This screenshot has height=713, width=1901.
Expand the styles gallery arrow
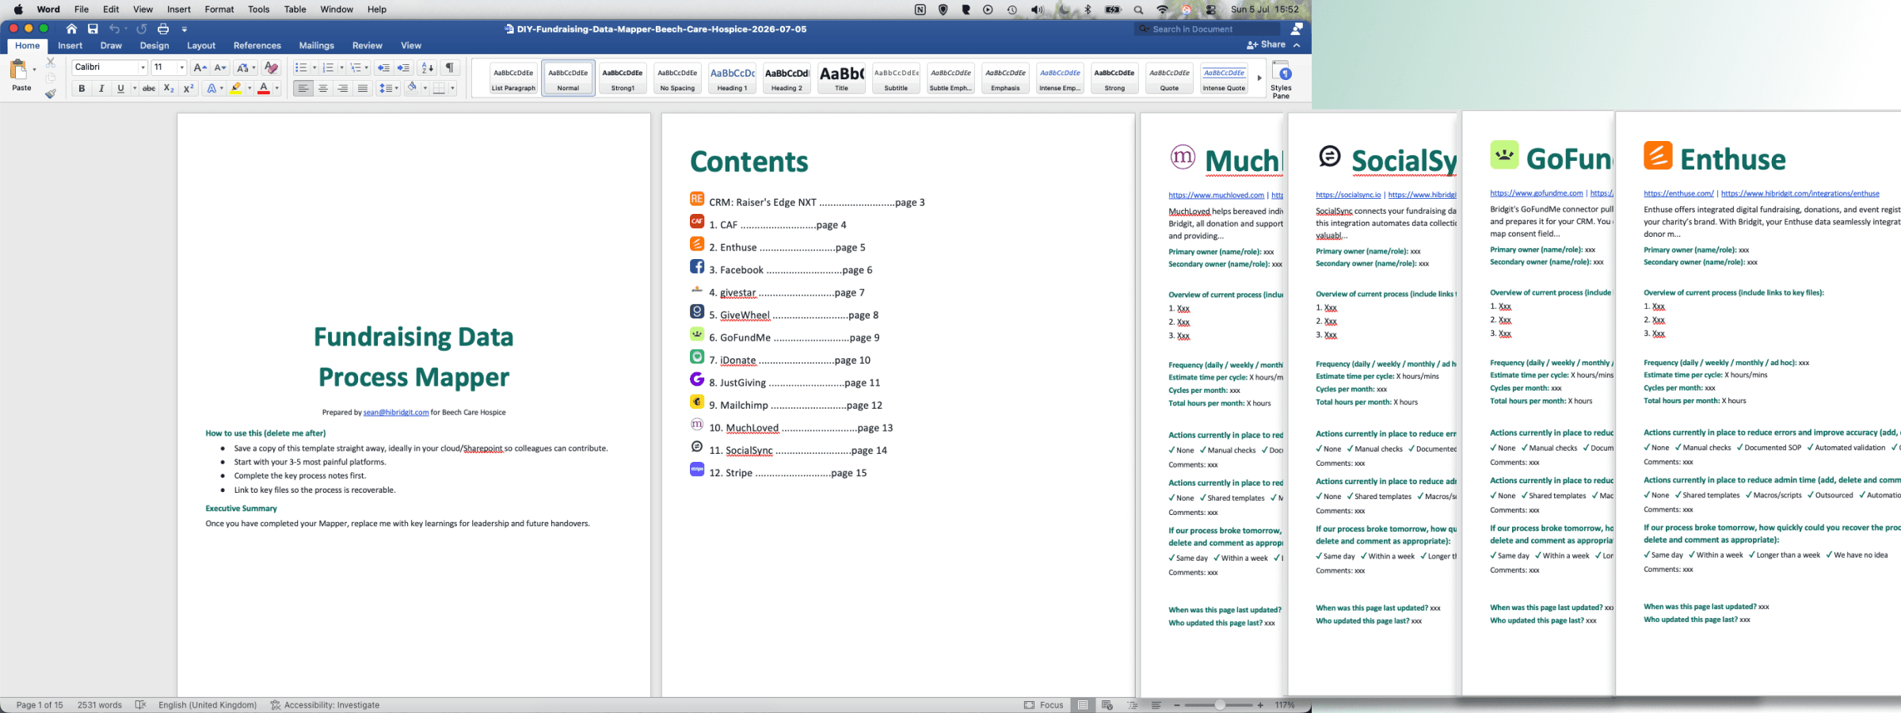pos(1259,78)
